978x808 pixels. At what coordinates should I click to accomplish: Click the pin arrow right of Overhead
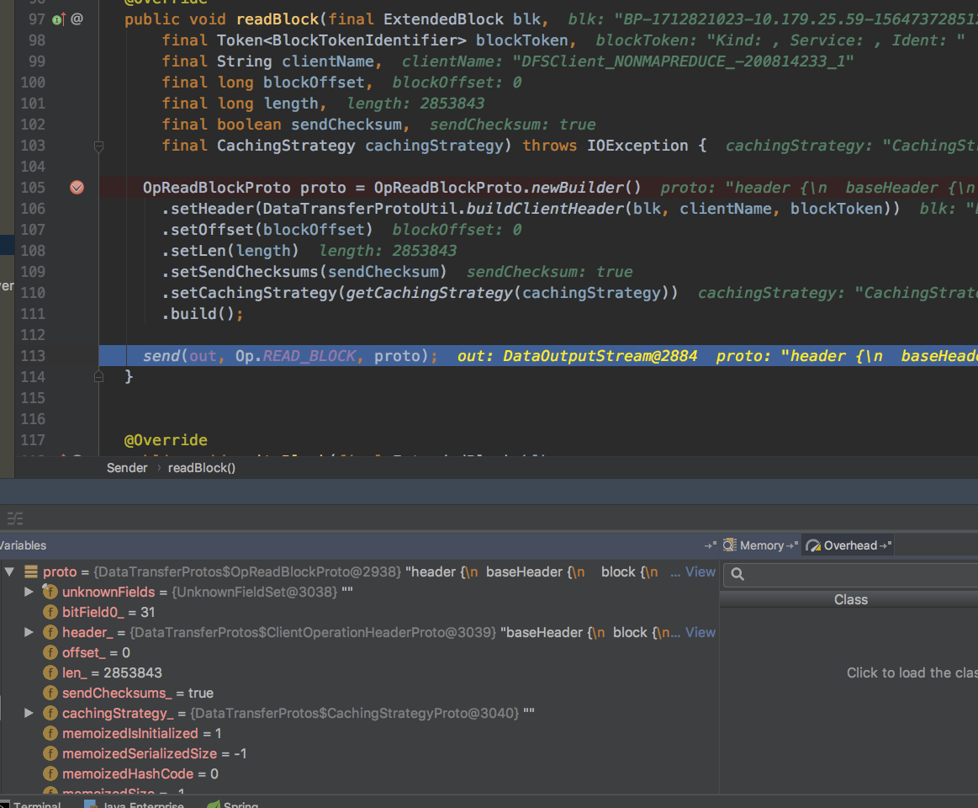click(x=885, y=545)
